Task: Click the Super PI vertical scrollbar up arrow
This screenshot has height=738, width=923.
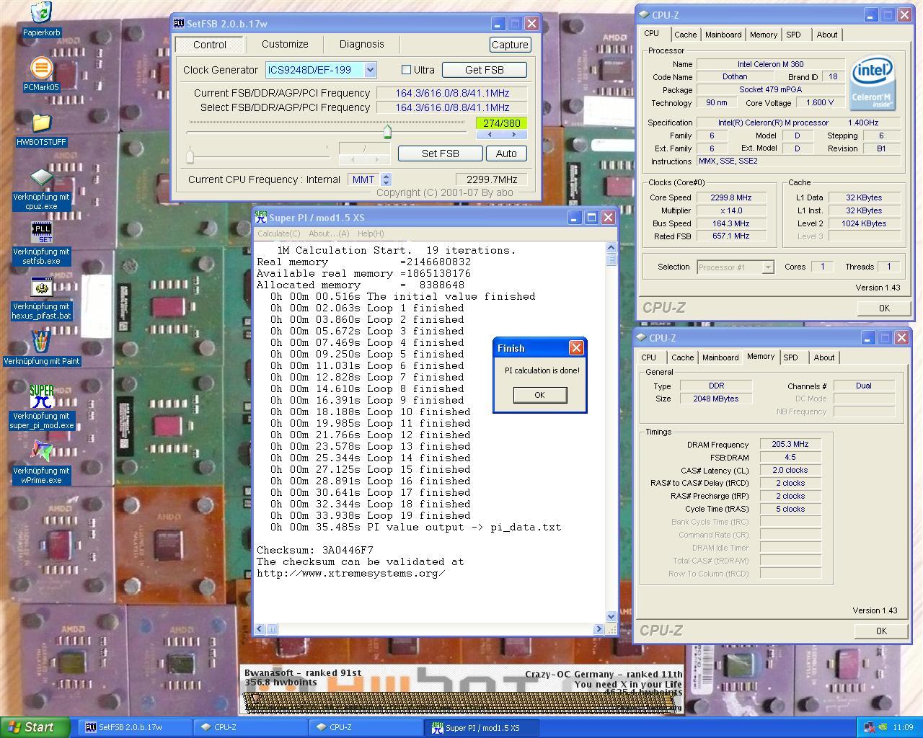Action: click(x=611, y=248)
